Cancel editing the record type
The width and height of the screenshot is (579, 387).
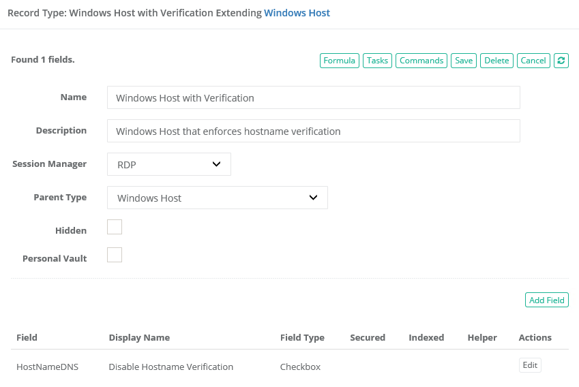[533, 61]
